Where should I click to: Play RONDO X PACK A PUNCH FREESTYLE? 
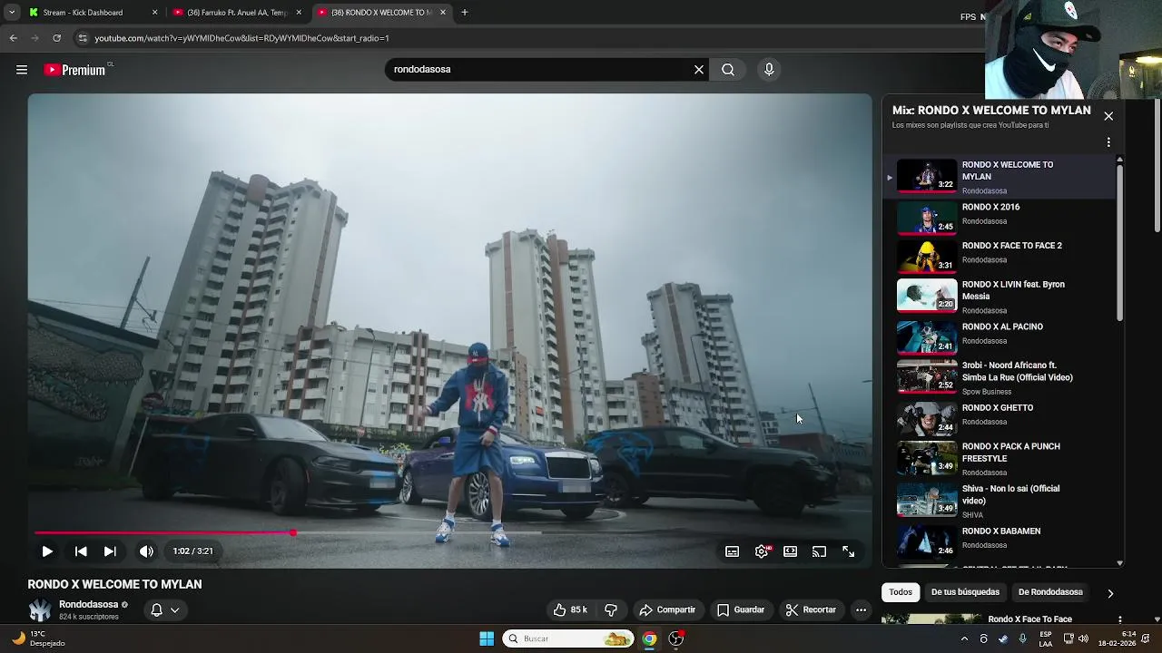999,458
